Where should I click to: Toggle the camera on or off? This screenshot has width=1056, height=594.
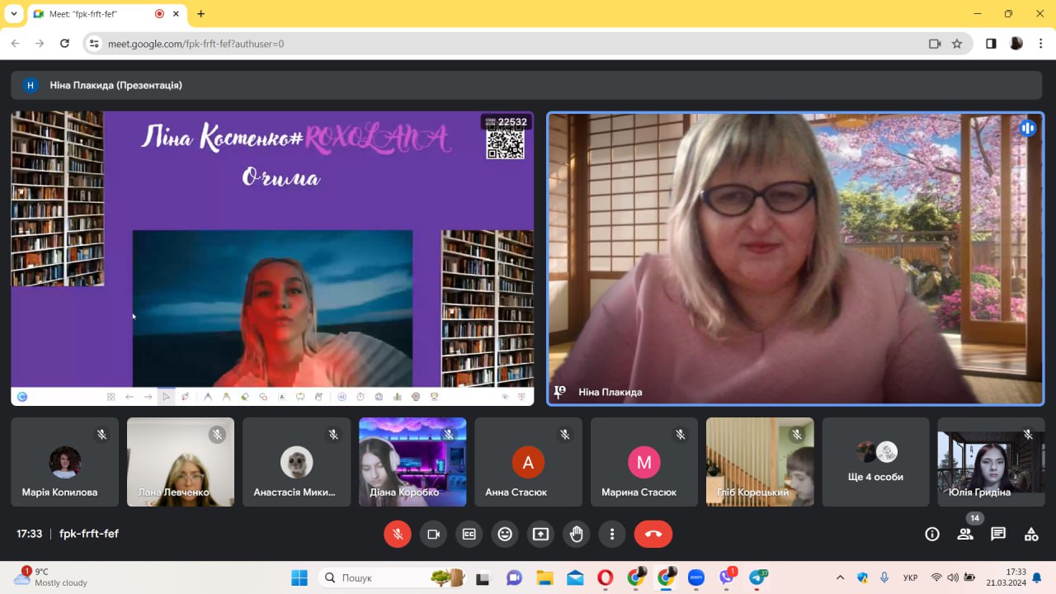pyautogui.click(x=433, y=534)
